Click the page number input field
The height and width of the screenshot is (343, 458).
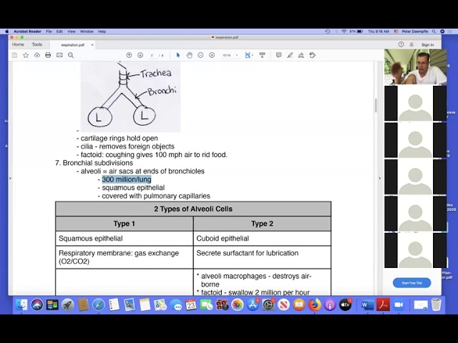[x=152, y=55]
